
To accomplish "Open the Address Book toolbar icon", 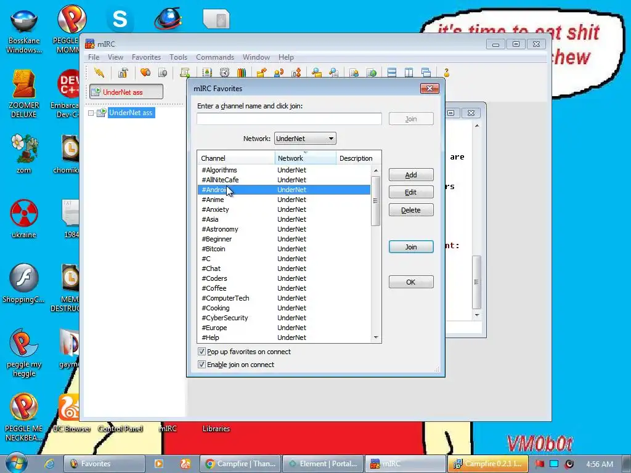I will coord(207,73).
